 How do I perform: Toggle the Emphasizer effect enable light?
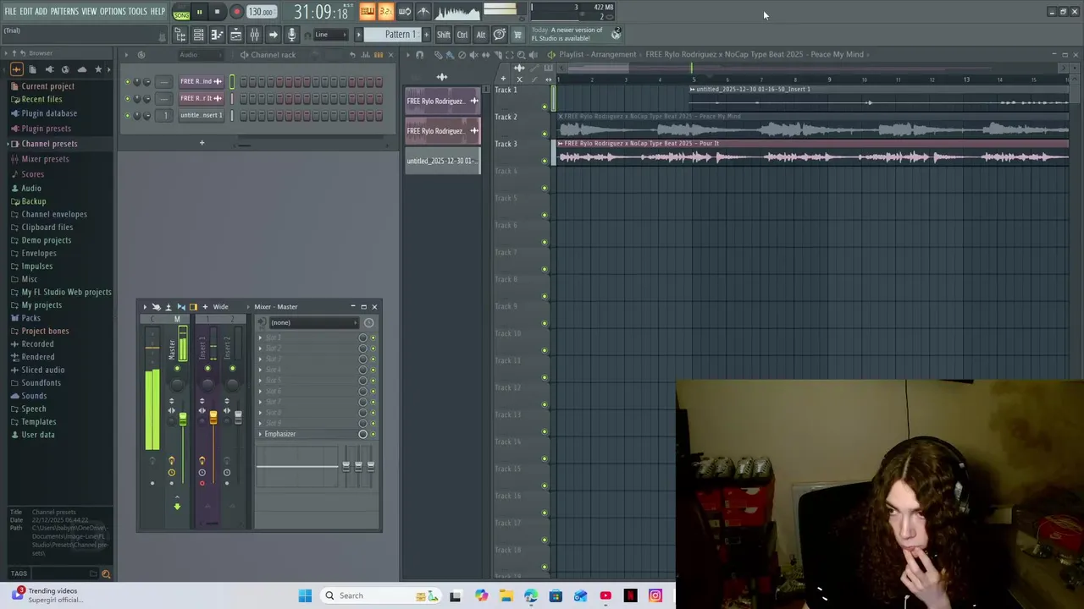tap(373, 435)
